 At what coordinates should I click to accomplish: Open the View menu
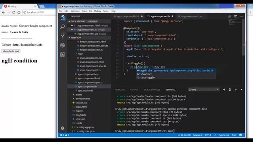point(84,11)
